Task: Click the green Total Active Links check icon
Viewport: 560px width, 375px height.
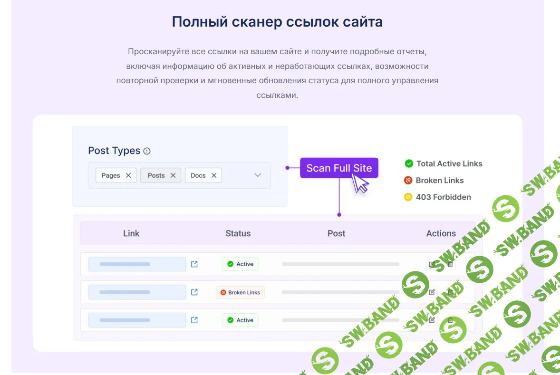Action: (408, 163)
